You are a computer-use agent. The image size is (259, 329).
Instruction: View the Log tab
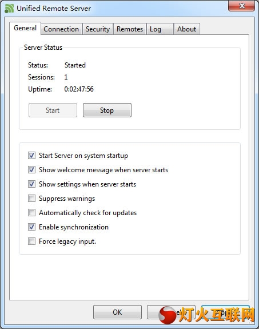[160, 29]
